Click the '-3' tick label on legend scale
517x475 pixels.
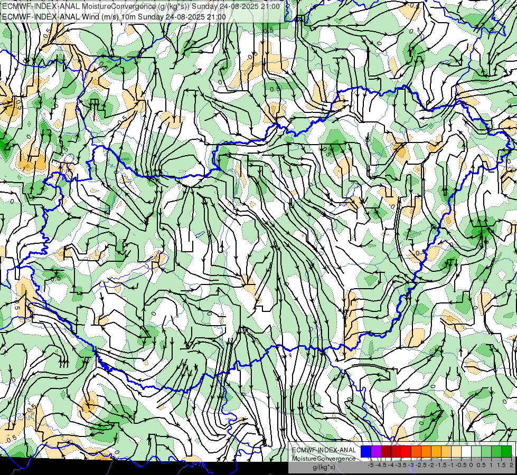411,465
